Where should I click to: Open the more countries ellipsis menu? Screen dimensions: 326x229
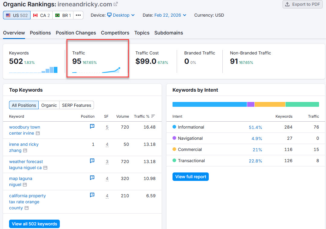78,15
